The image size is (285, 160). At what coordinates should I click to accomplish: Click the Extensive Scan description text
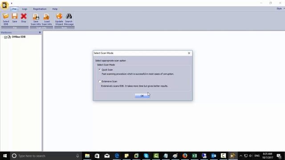134,86
